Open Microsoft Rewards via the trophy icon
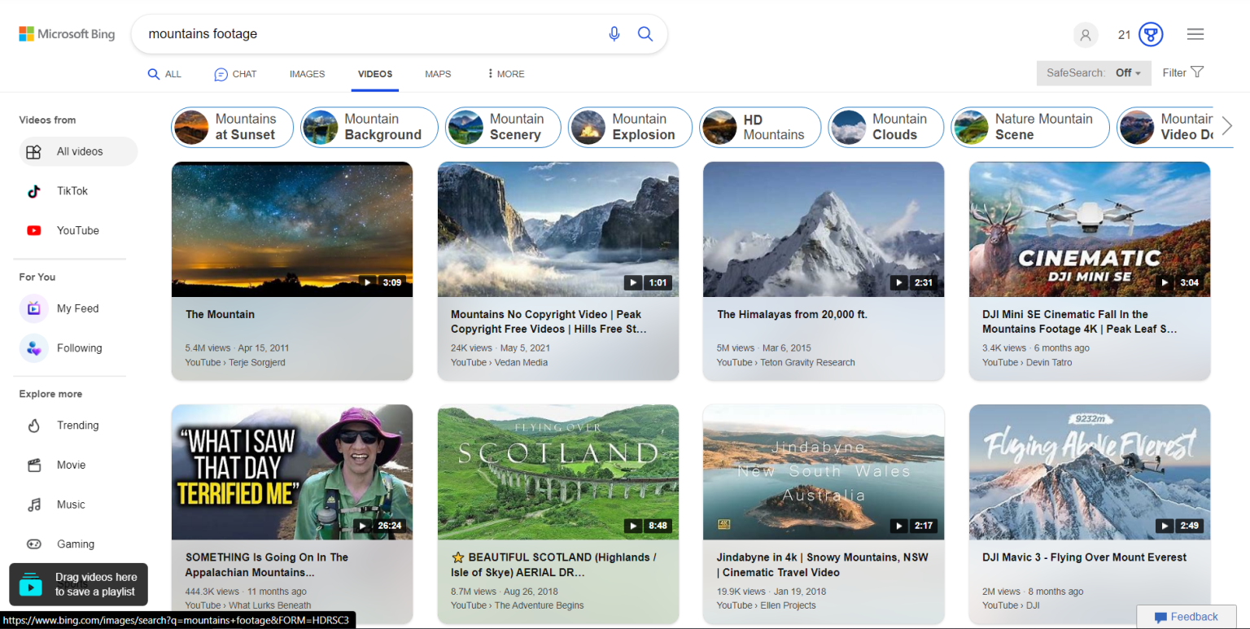This screenshot has height=629, width=1250. click(x=1150, y=33)
